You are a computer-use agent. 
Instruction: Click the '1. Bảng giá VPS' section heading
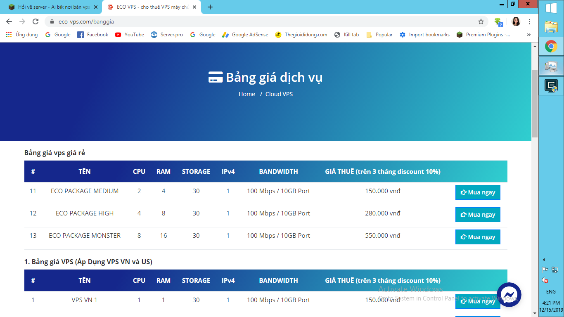tap(88, 262)
